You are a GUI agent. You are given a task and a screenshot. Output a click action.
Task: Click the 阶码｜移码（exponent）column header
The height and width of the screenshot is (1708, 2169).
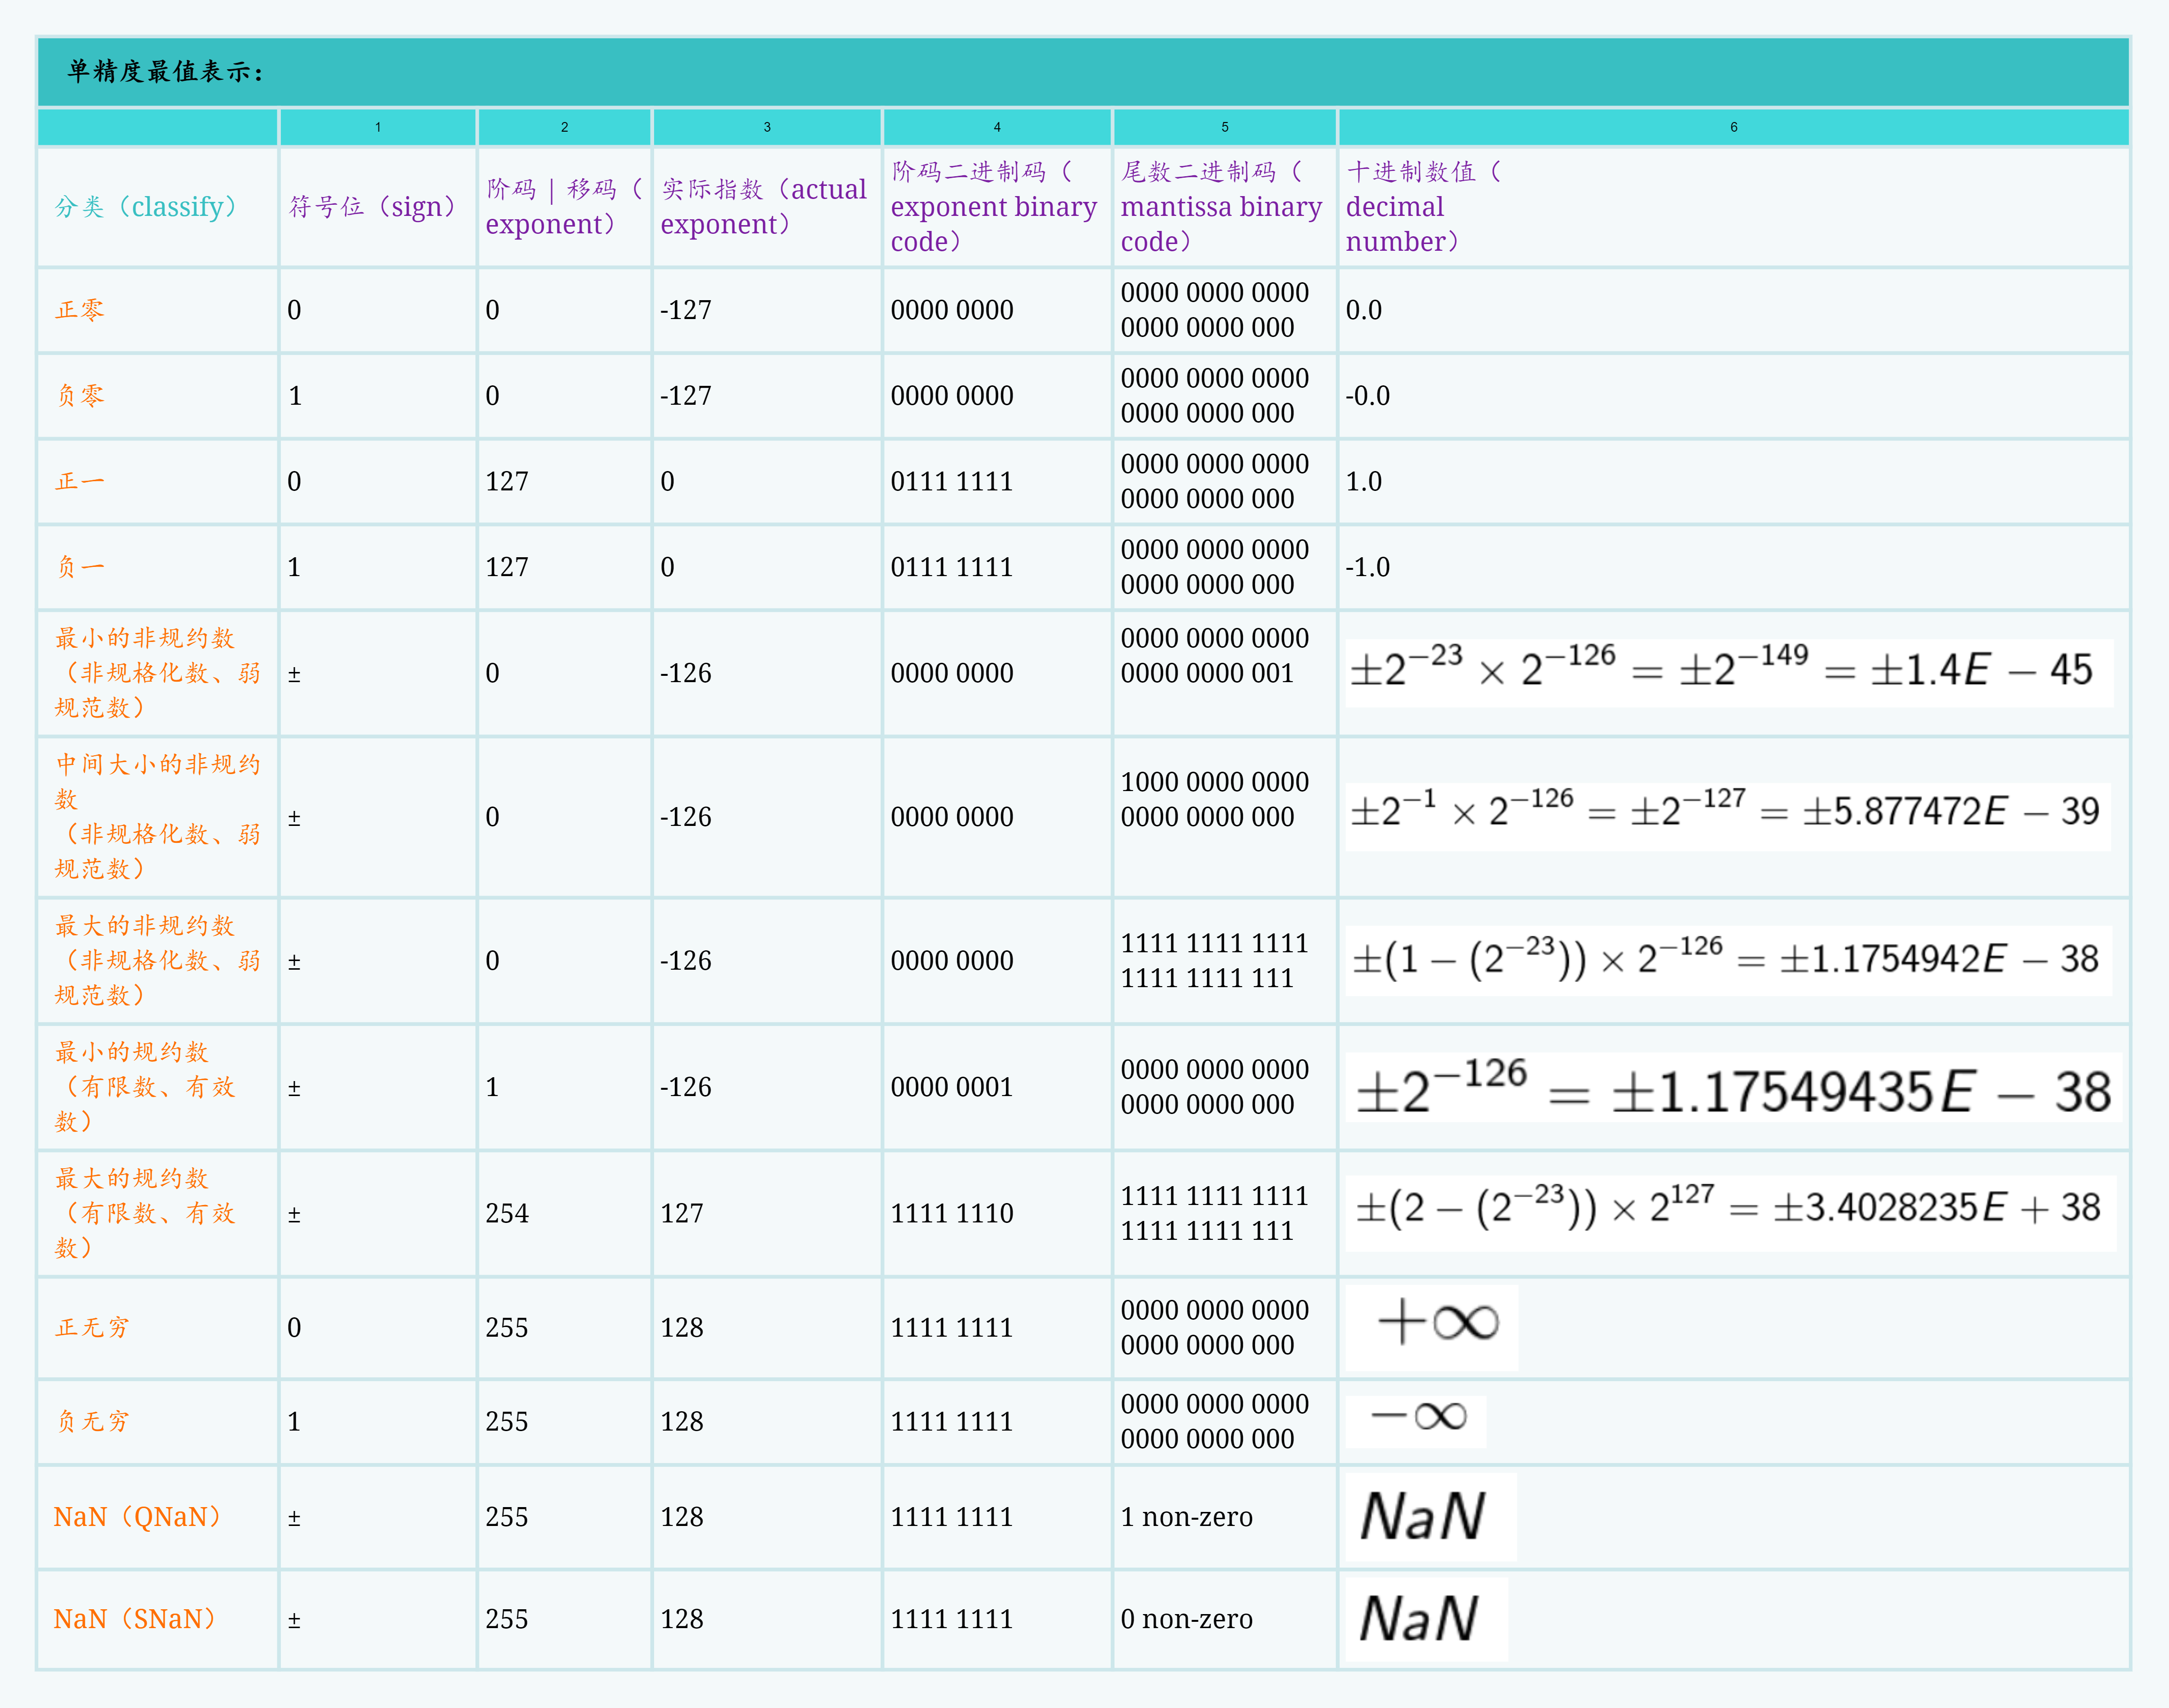[560, 206]
